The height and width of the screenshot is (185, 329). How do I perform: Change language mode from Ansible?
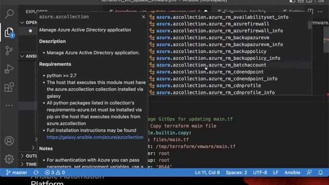click(293, 173)
